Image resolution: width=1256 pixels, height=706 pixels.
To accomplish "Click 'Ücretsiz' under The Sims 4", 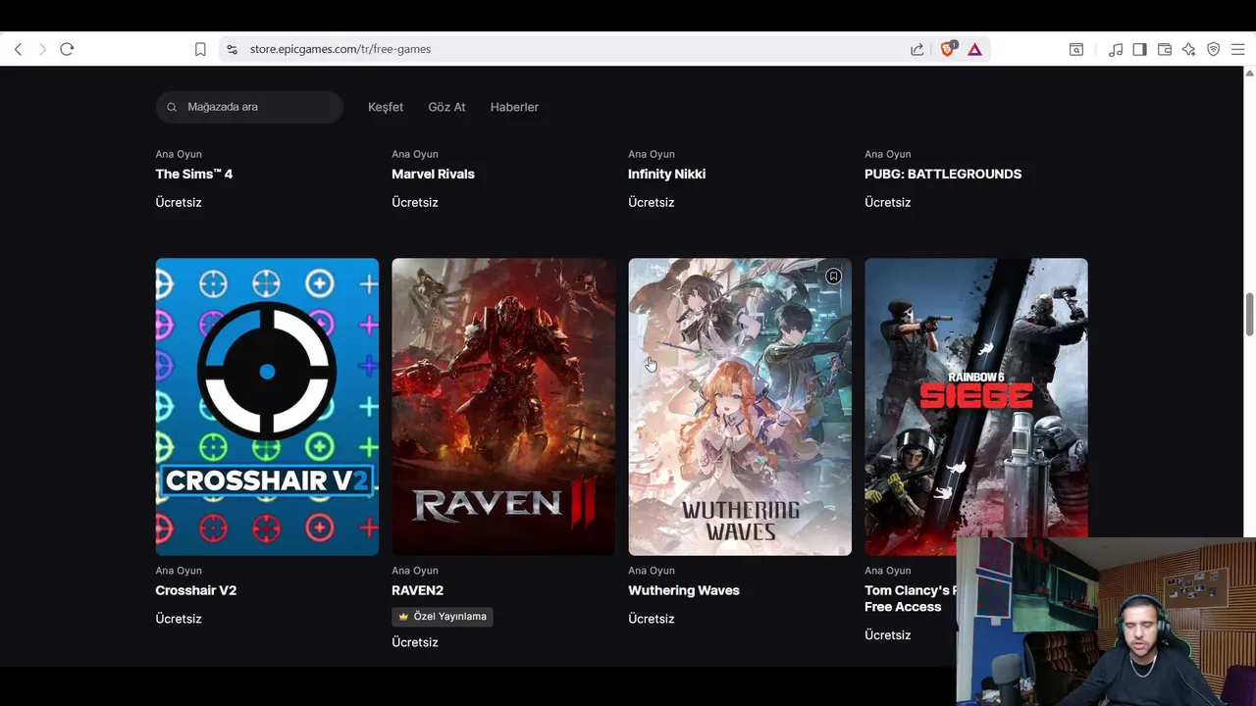I will (x=179, y=202).
